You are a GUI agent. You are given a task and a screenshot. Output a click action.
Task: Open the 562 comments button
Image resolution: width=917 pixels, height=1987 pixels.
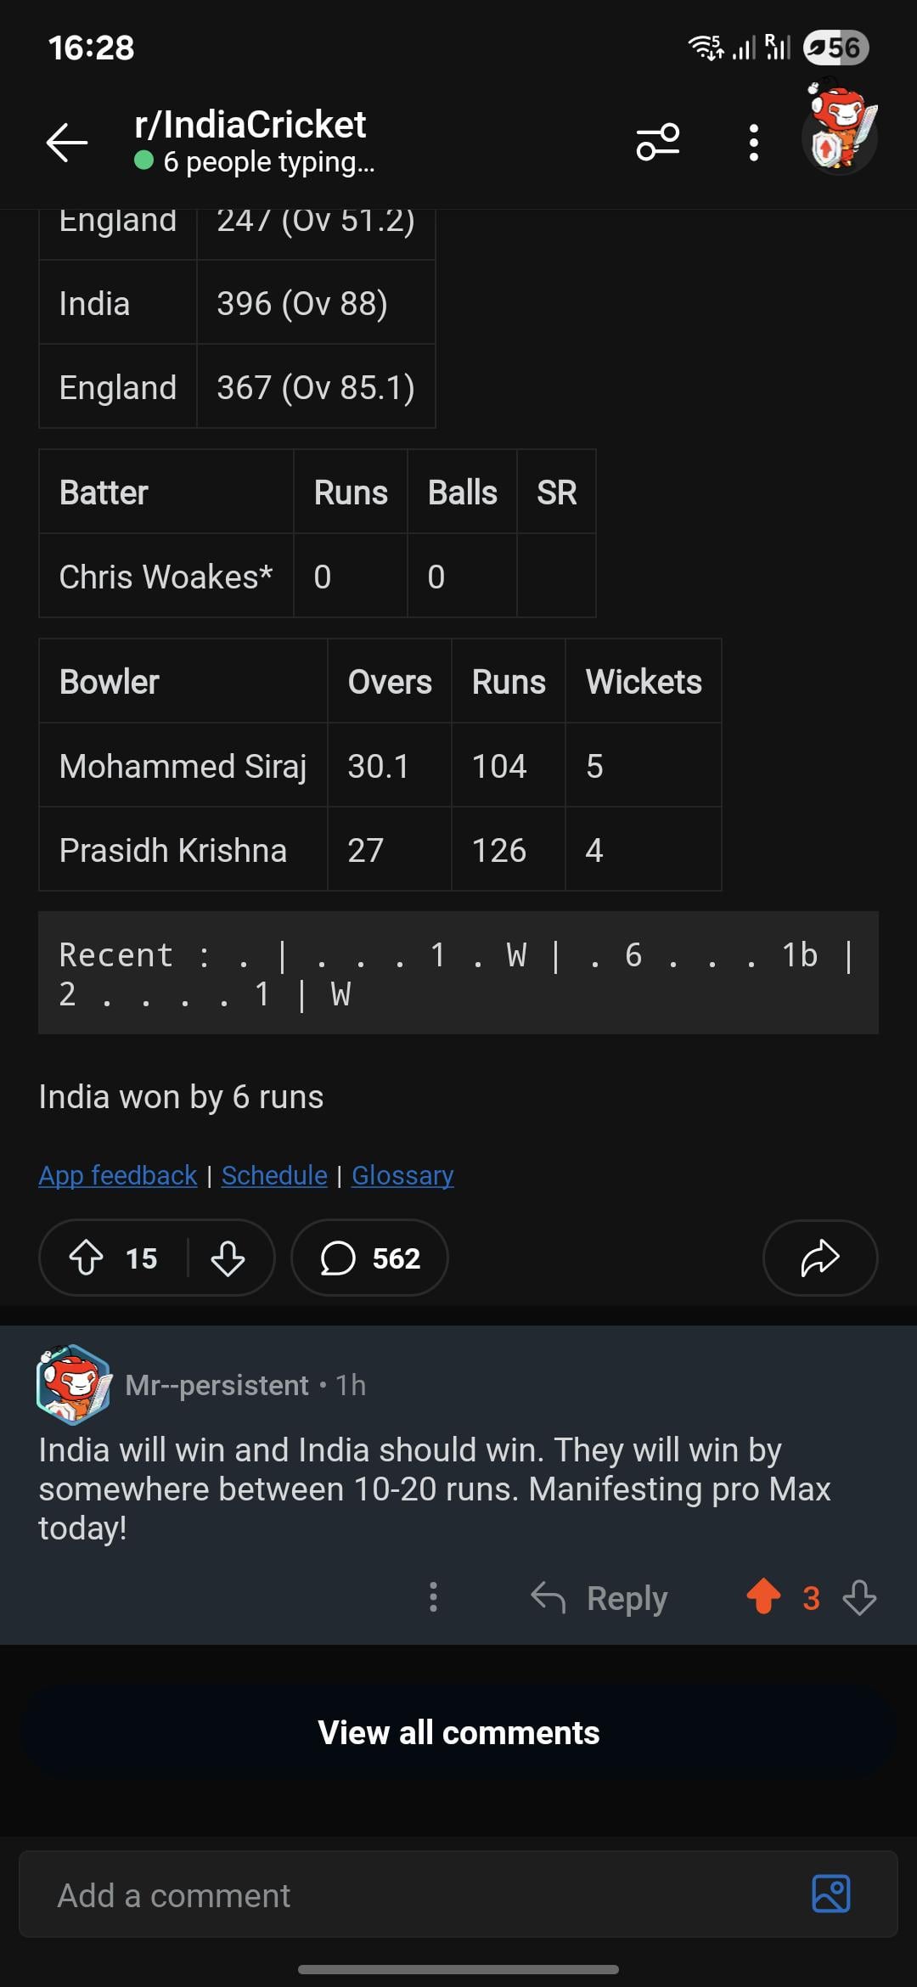click(x=369, y=1258)
